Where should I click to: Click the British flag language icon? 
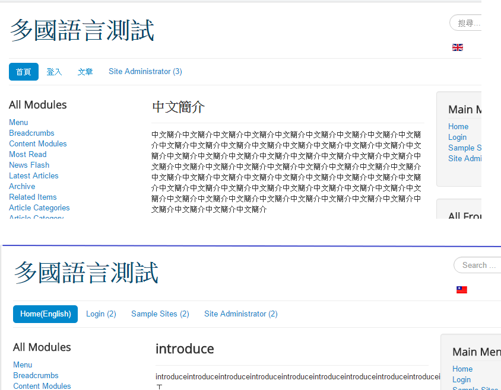[x=457, y=47]
